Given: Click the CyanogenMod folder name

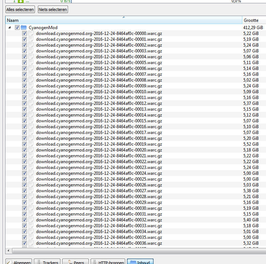Looking at the screenshot, I should click(x=43, y=28).
